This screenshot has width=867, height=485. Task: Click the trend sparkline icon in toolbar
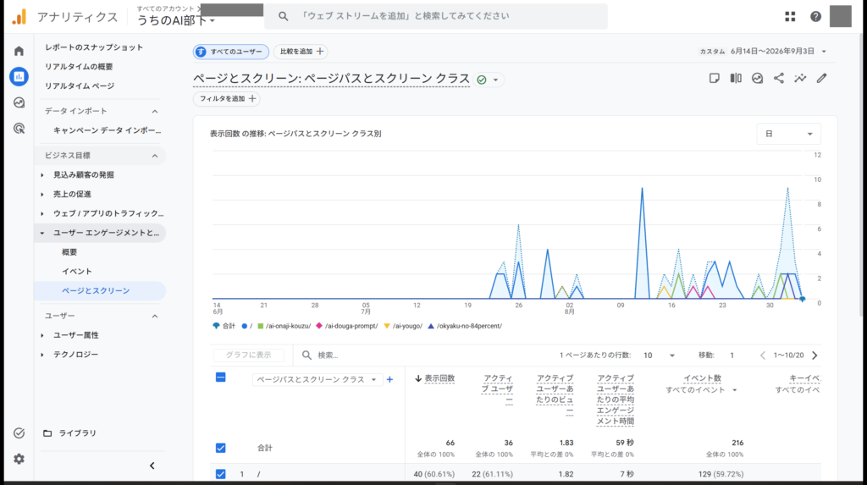click(800, 78)
